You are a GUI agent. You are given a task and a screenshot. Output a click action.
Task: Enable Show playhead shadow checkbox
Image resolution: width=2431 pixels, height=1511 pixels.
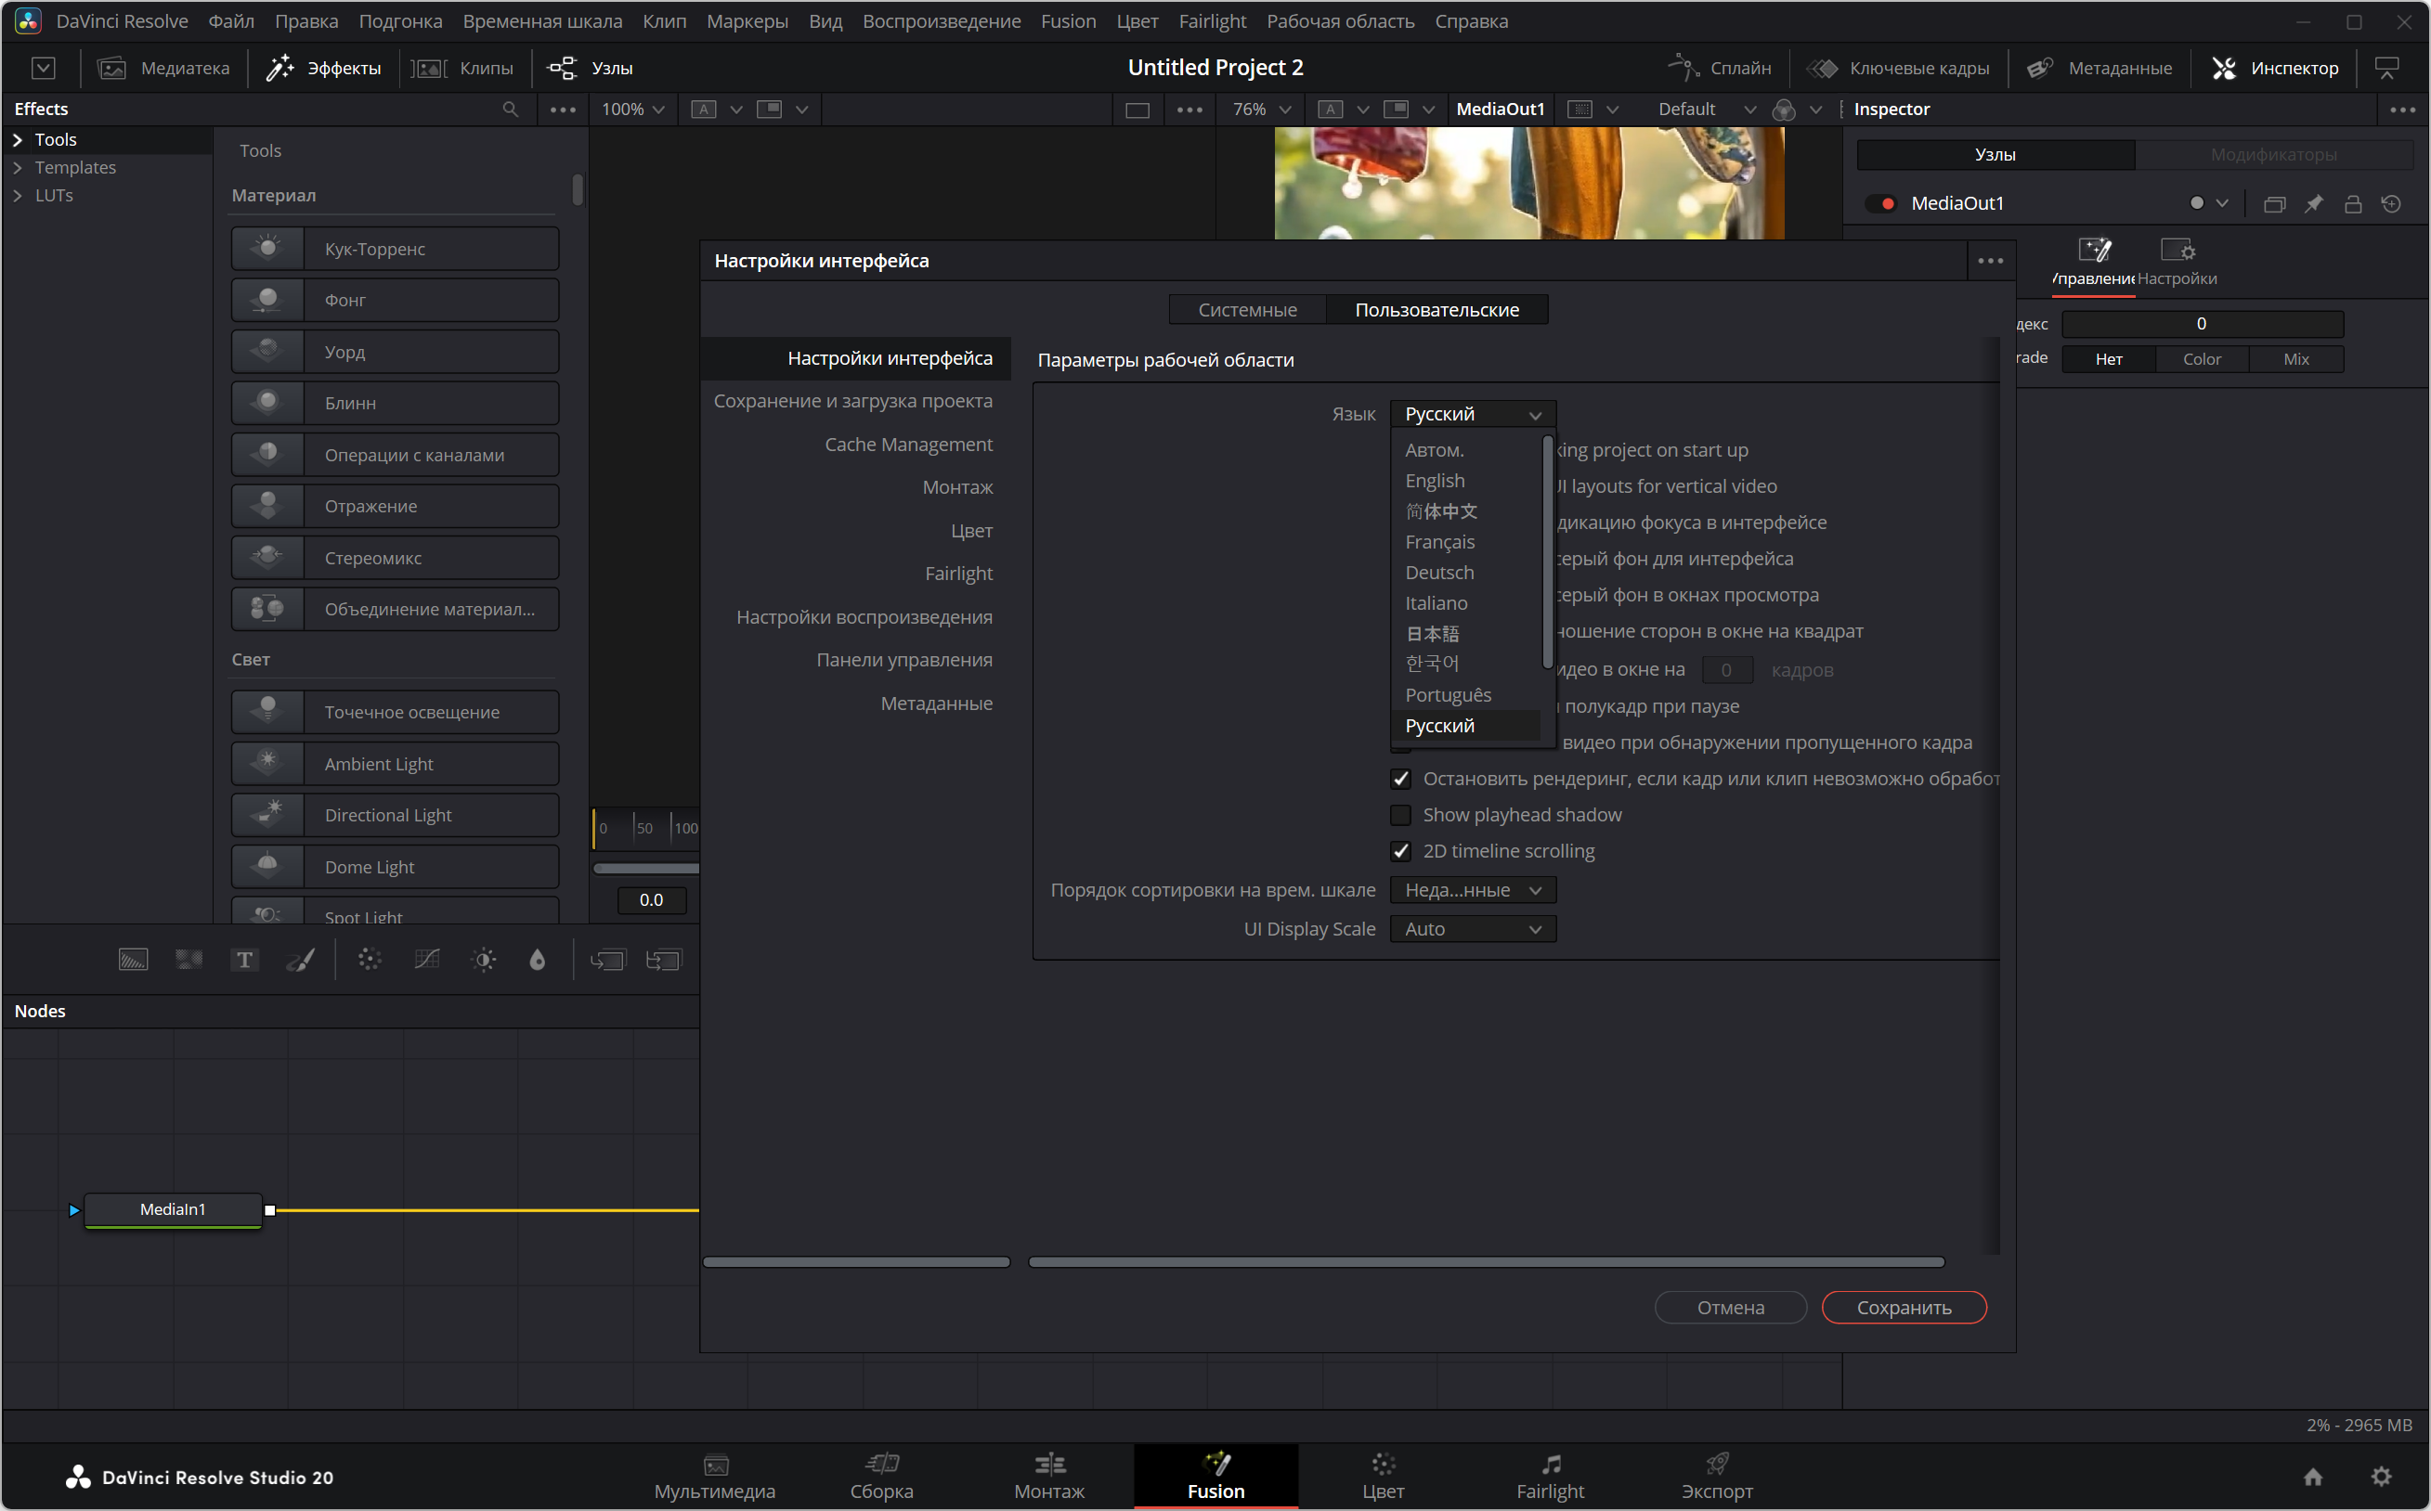point(1400,816)
